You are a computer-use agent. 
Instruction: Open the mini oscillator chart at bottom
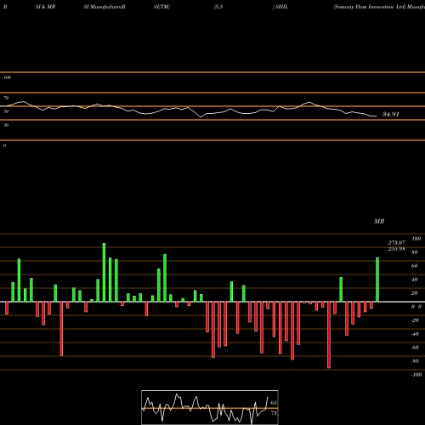210,407
